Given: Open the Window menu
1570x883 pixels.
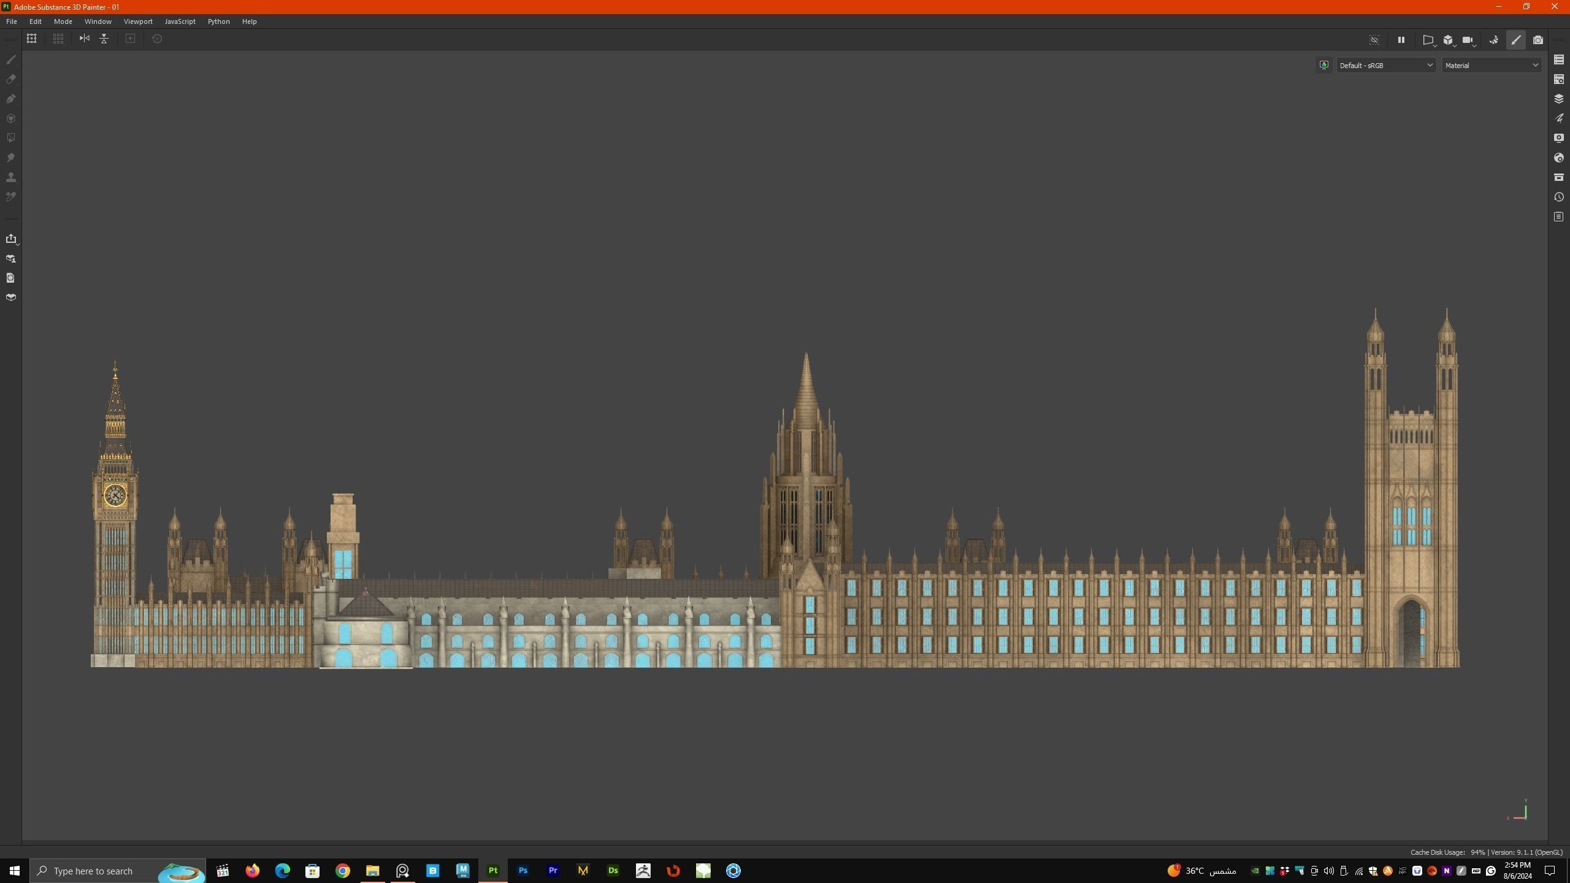Looking at the screenshot, I should pos(98,21).
